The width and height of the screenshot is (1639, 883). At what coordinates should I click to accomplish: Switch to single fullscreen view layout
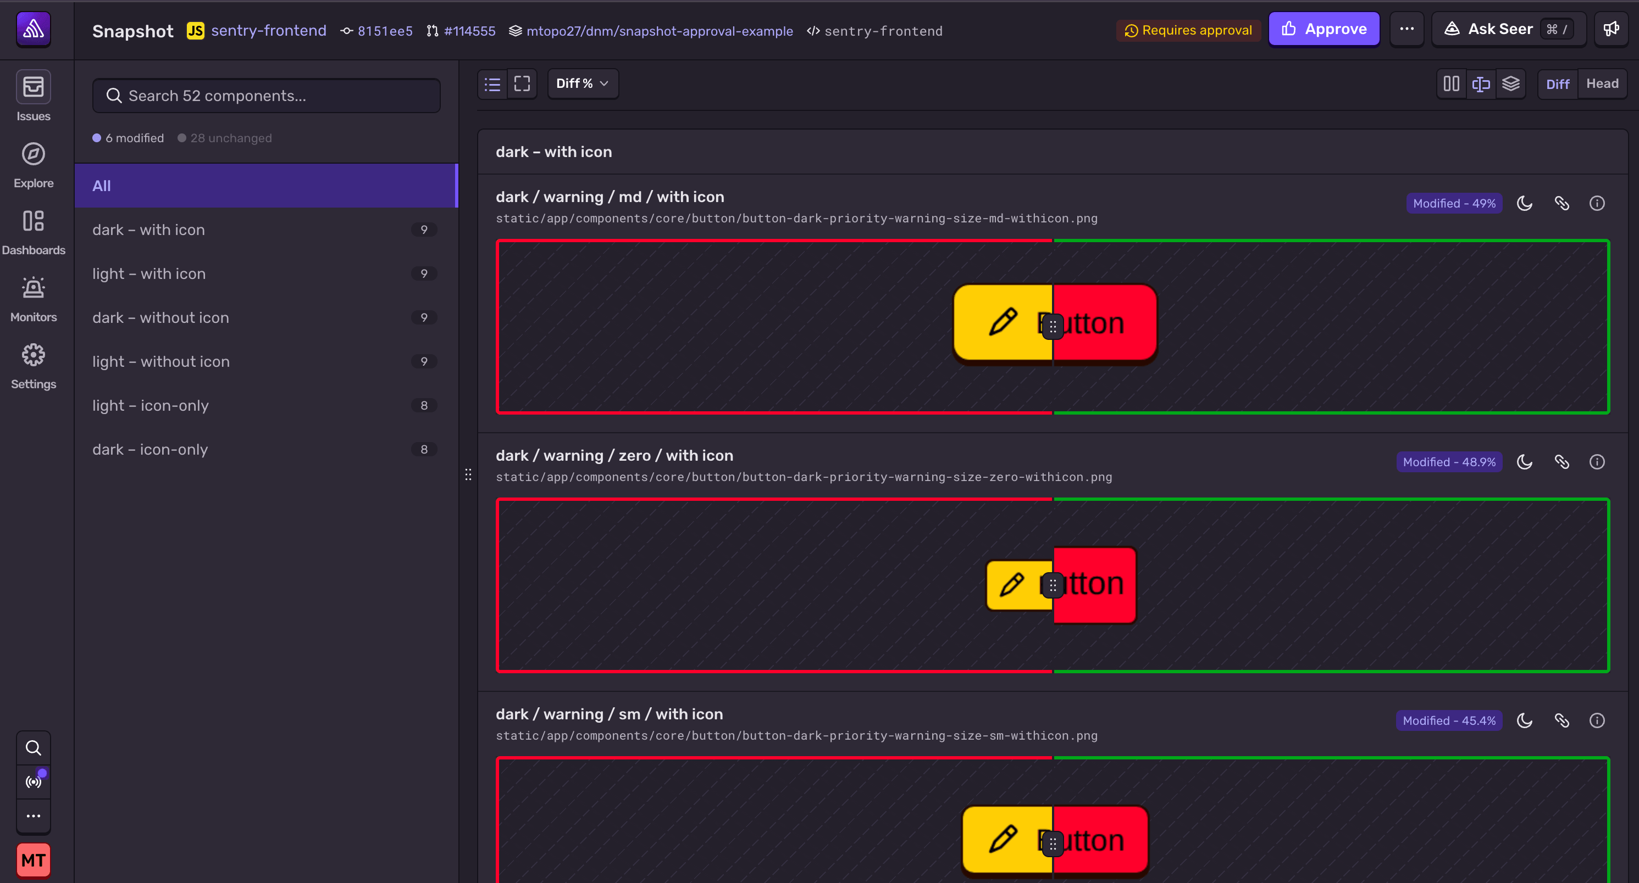pos(522,84)
